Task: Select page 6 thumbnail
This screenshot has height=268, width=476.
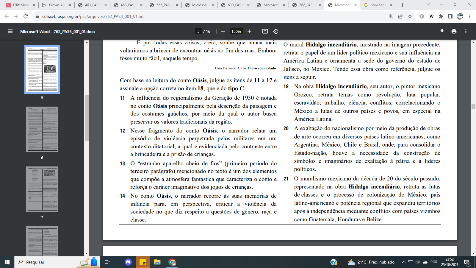Action: (42, 129)
